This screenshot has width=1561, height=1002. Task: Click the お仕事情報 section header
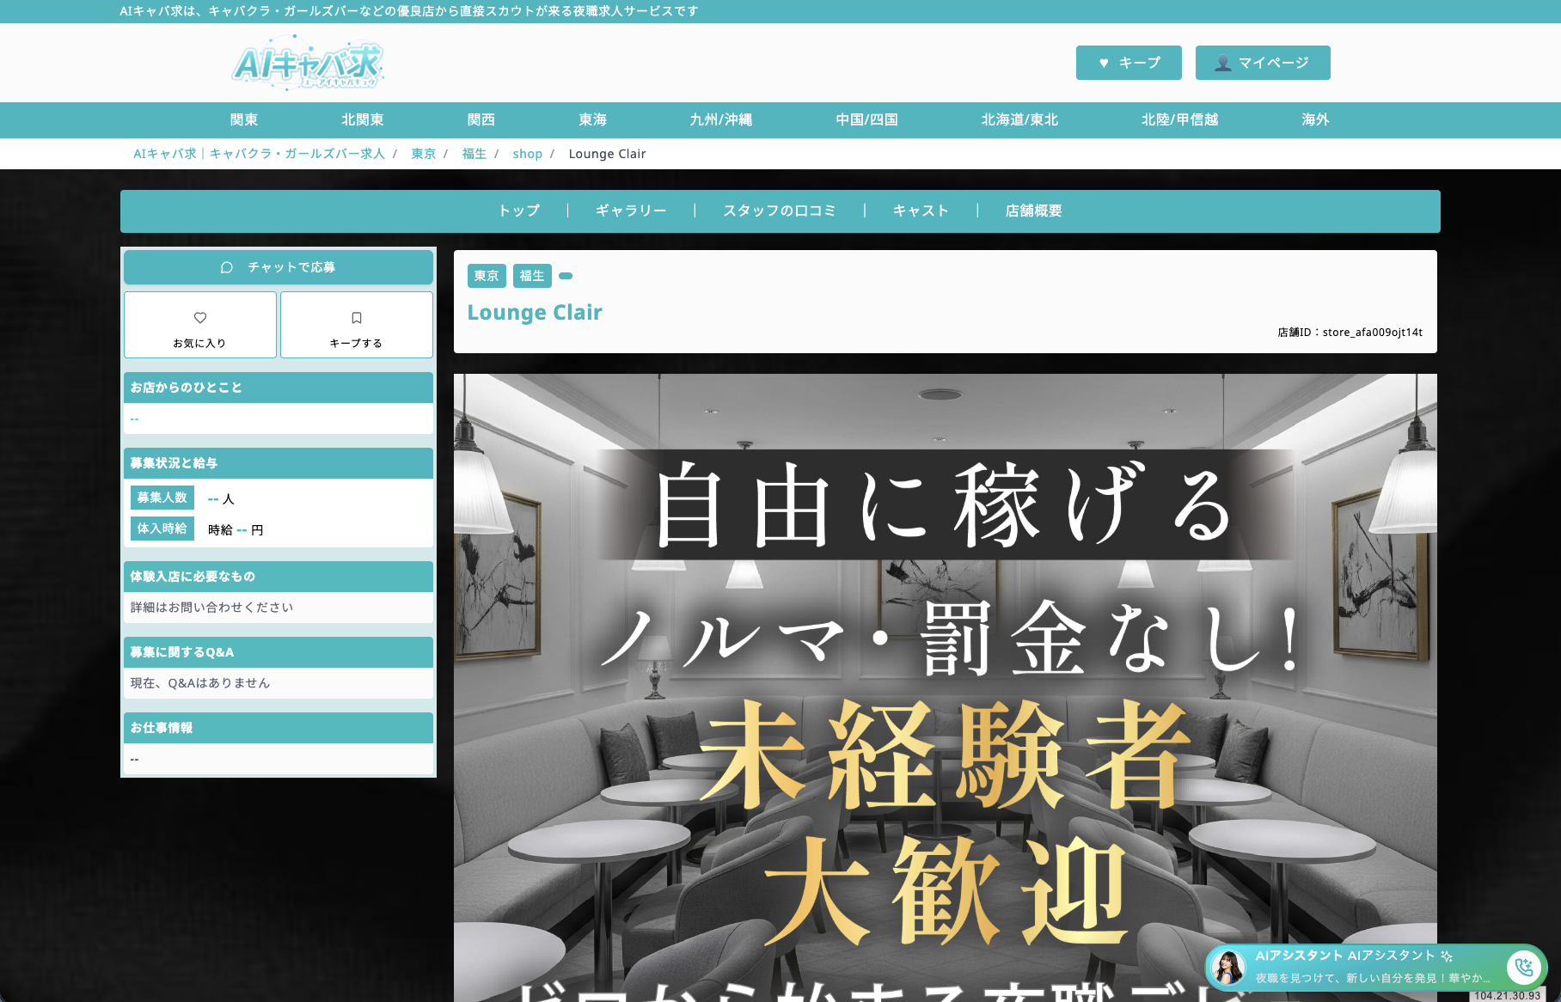(279, 728)
